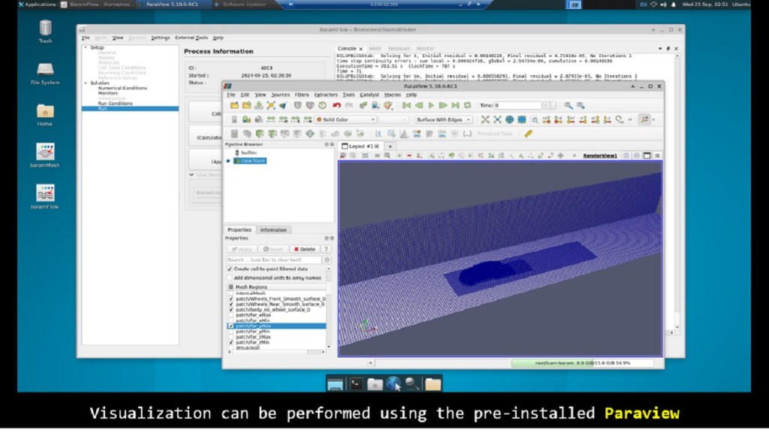
Task: Click the Delete button in Properties
Action: coord(304,249)
